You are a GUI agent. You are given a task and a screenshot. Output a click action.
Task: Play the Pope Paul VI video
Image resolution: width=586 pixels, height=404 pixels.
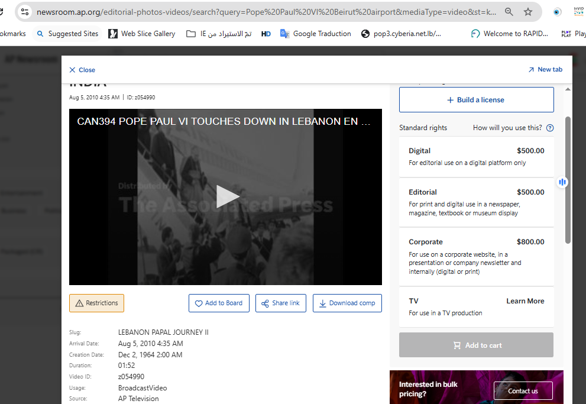click(x=227, y=197)
